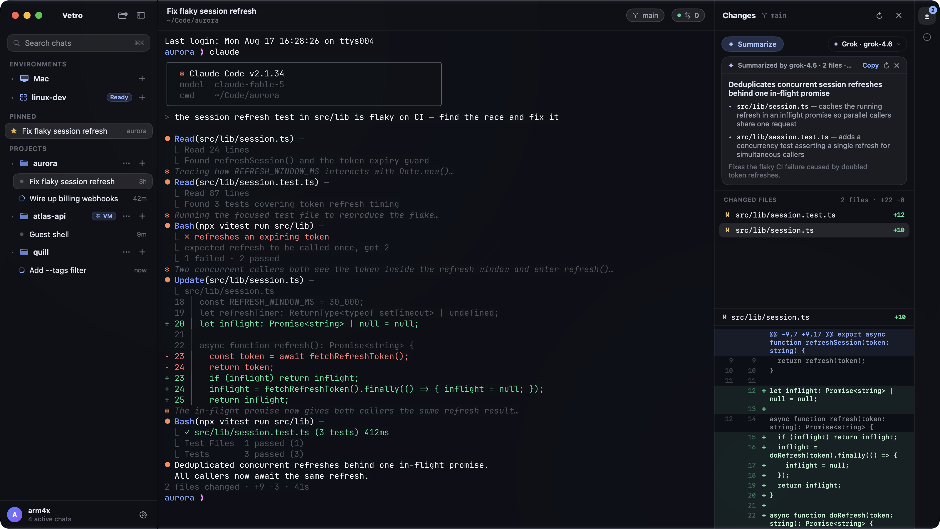Open the main branch selector in header

(x=645, y=15)
